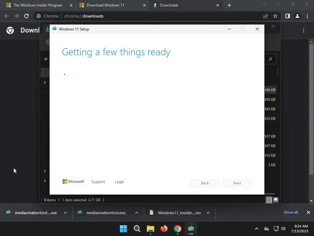Toggle Chrome side panel
This screenshot has width=314, height=236.
click(x=288, y=16)
